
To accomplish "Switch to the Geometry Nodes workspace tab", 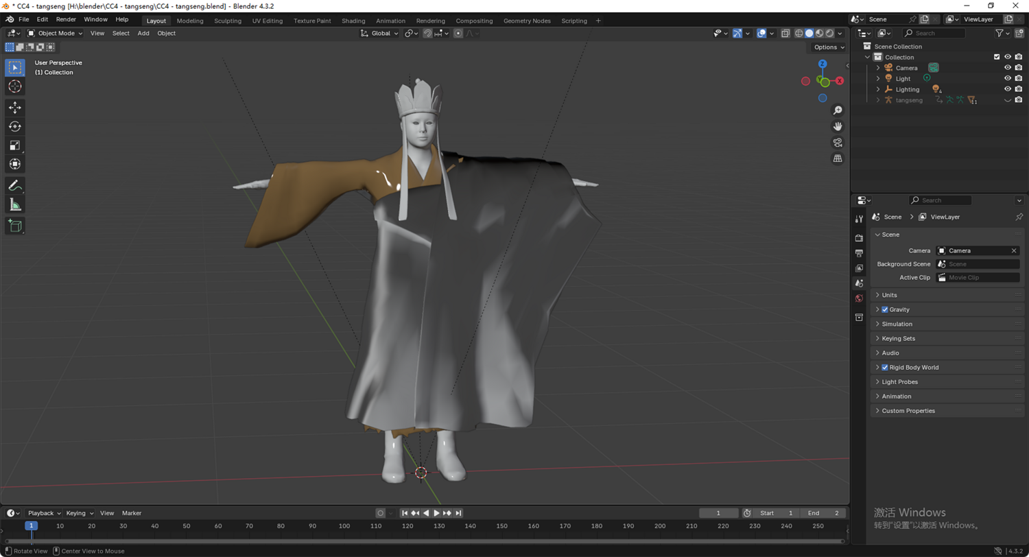I will pyautogui.click(x=527, y=21).
